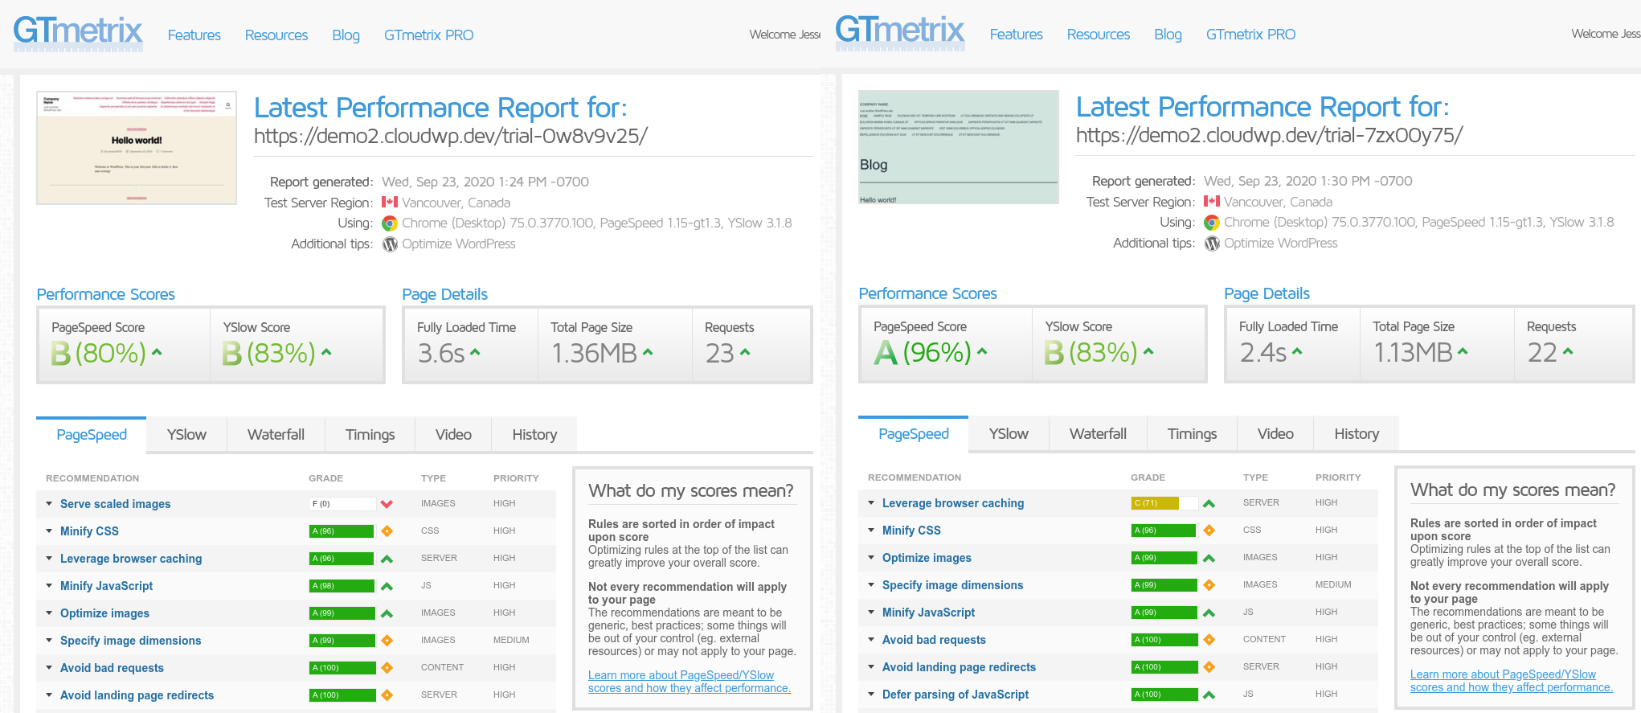Image resolution: width=1641 pixels, height=713 pixels.
Task: Expand Defer parsing of JavaScript recommendation
Action: pyautogui.click(x=871, y=695)
